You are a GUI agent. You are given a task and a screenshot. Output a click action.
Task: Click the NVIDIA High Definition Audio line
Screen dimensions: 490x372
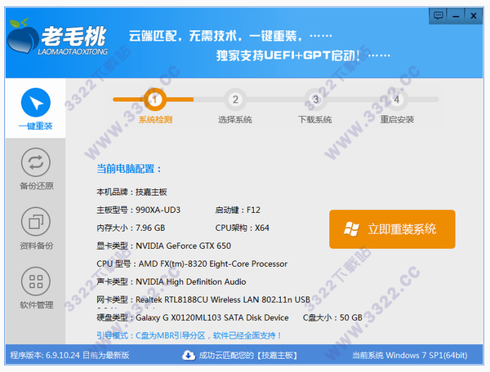click(x=171, y=281)
